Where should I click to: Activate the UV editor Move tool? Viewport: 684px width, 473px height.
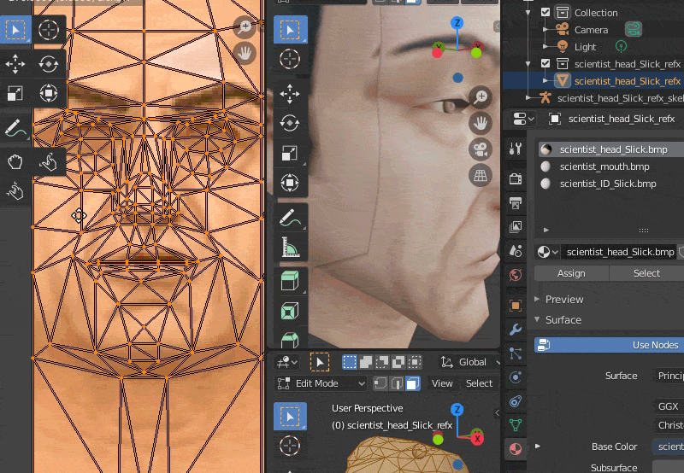coord(15,64)
